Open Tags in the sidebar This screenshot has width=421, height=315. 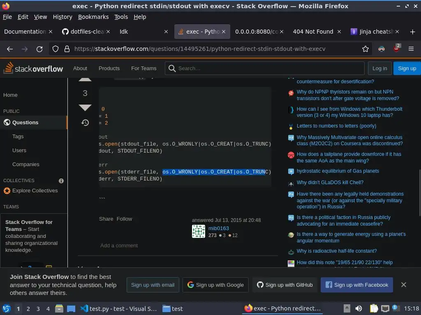pos(18,136)
